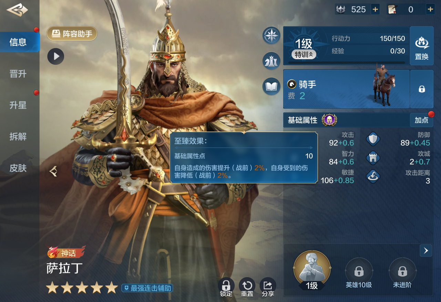Play the hero preview video
Viewport: 441px width, 302px height.
(56, 56)
